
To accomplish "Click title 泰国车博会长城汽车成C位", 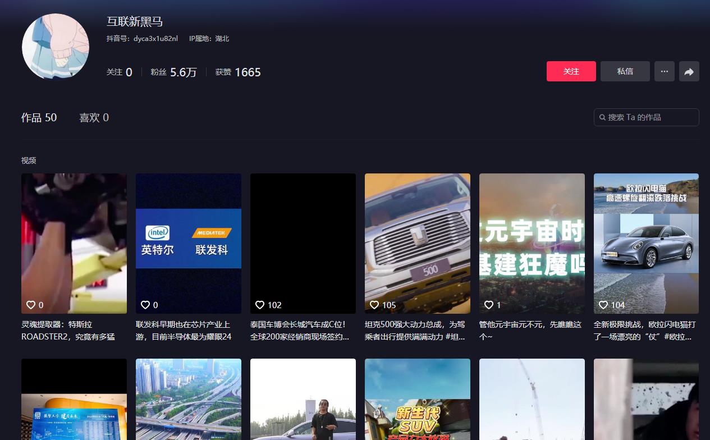I will (x=300, y=331).
